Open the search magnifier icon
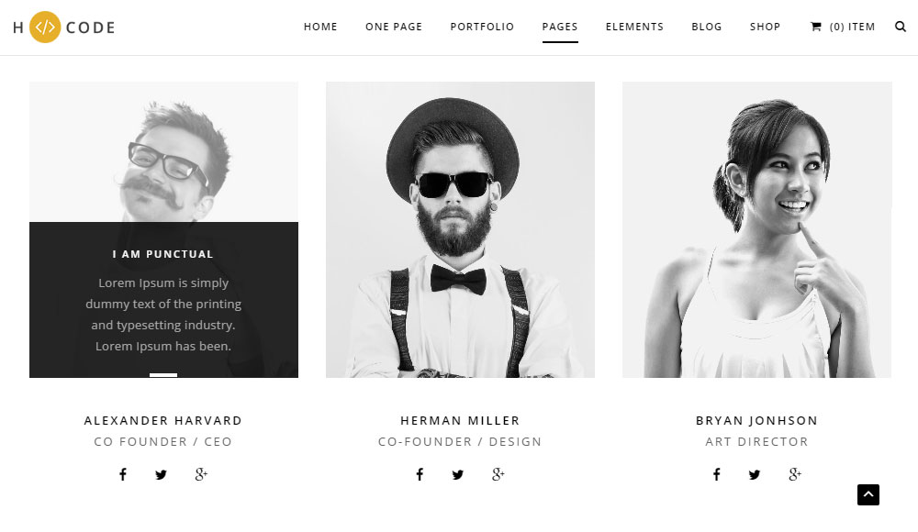This screenshot has width=918, height=532. coord(901,27)
